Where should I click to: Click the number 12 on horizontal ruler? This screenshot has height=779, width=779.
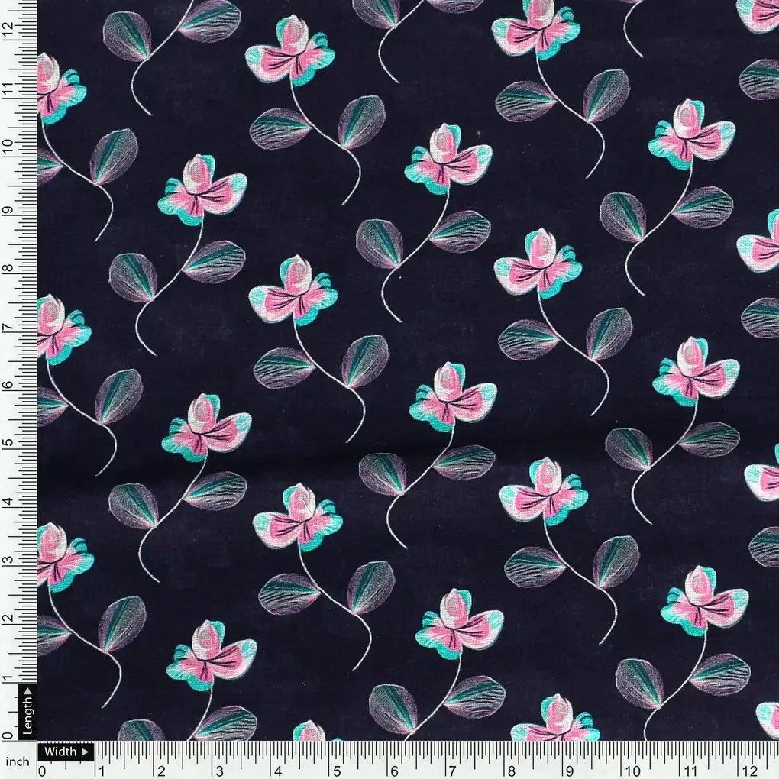[x=752, y=769]
